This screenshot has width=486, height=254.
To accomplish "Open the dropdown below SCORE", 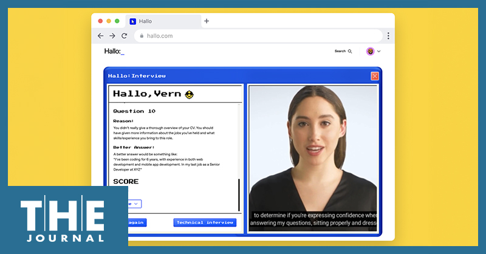I will [135, 204].
